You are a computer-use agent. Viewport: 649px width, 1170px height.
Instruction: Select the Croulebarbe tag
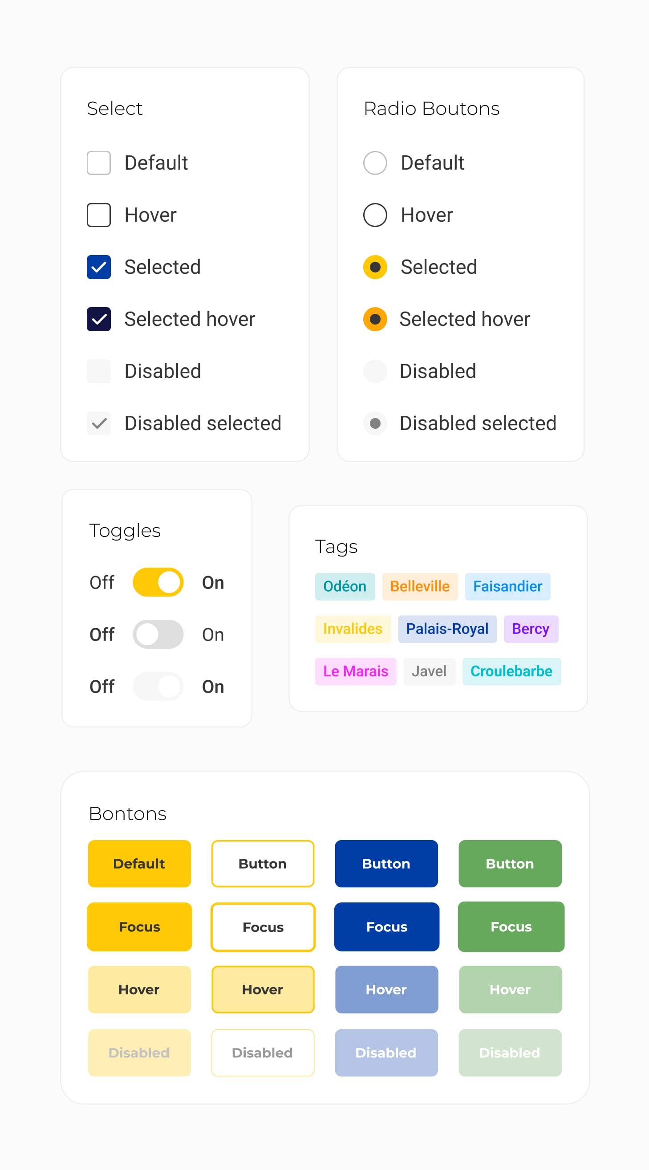(511, 671)
